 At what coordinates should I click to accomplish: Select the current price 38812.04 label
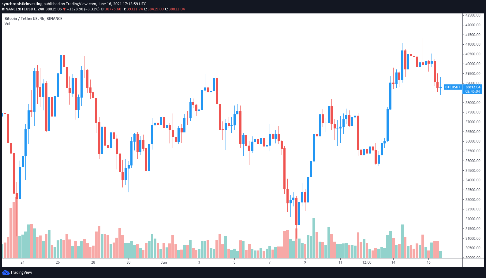click(x=473, y=87)
